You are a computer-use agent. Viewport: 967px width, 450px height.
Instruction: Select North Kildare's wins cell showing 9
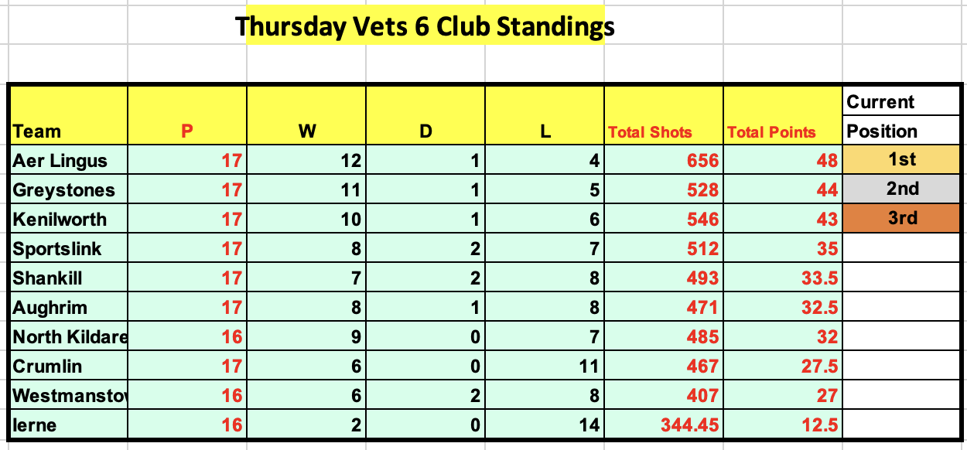(x=306, y=336)
